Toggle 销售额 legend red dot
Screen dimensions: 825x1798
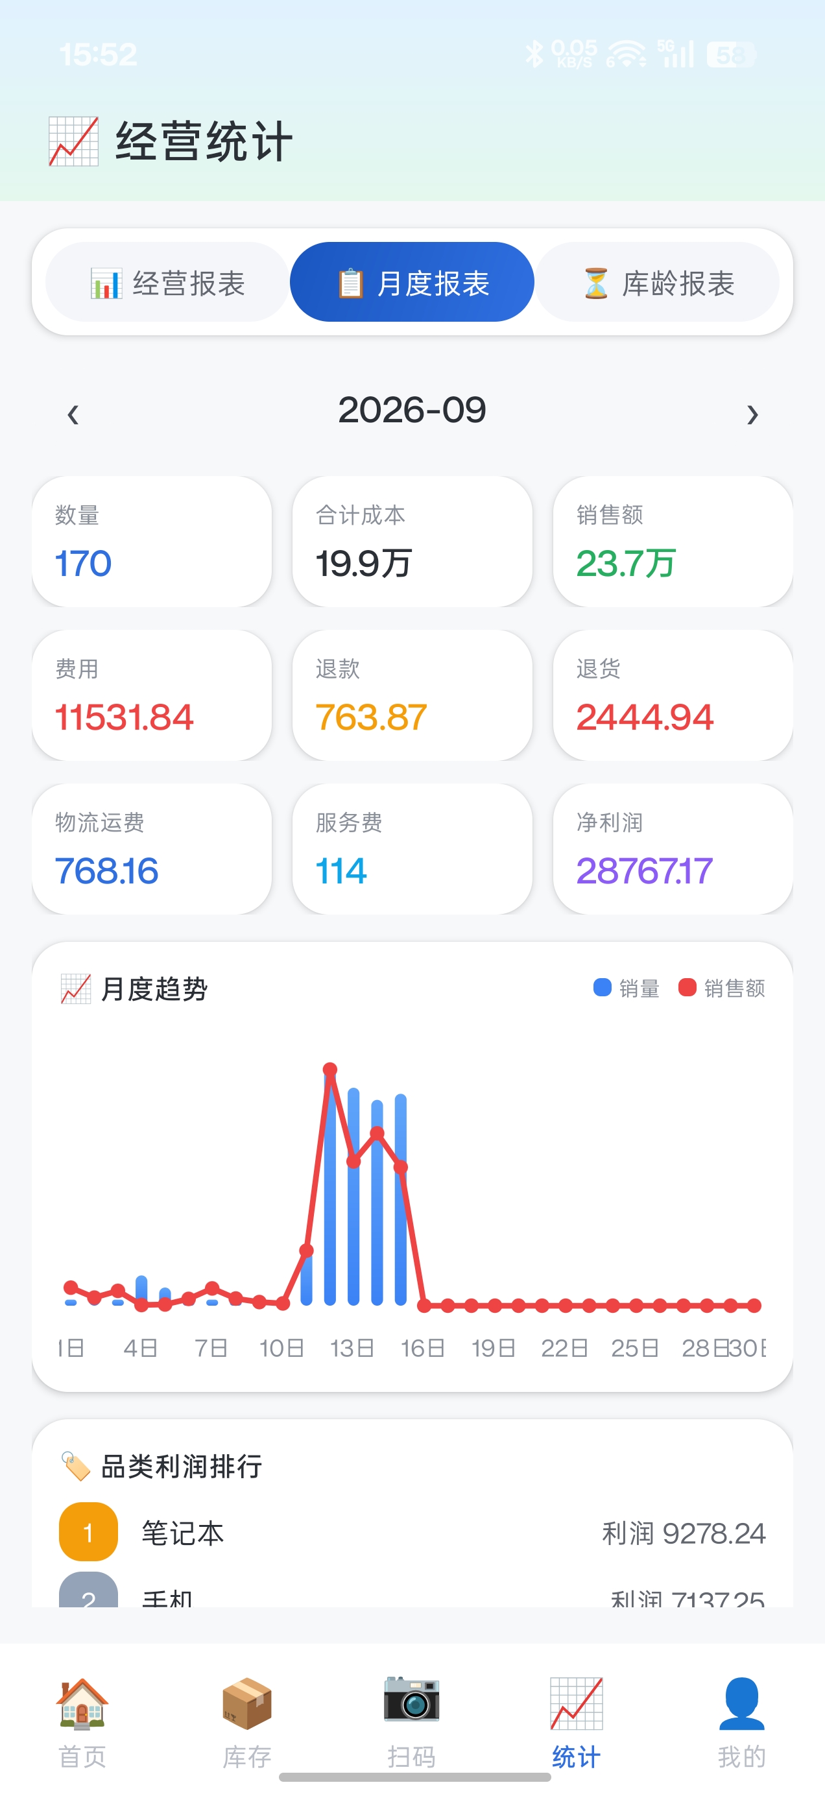[687, 988]
